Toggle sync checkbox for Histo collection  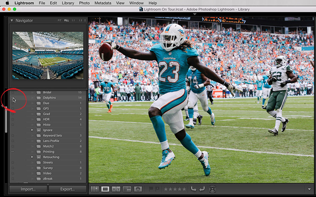point(13,125)
